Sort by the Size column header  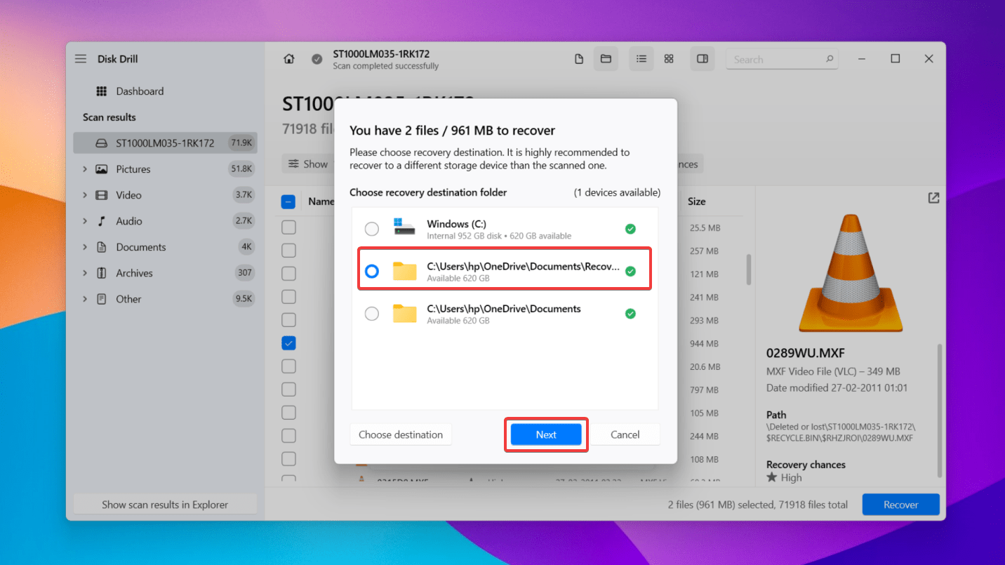click(x=697, y=201)
